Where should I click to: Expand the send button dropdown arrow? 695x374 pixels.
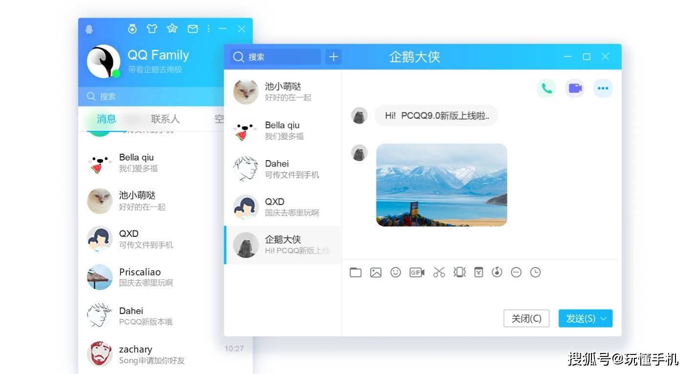(x=604, y=318)
